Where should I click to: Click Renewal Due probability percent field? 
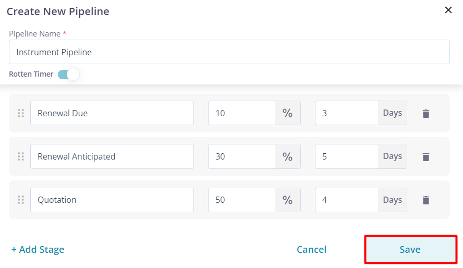click(242, 113)
